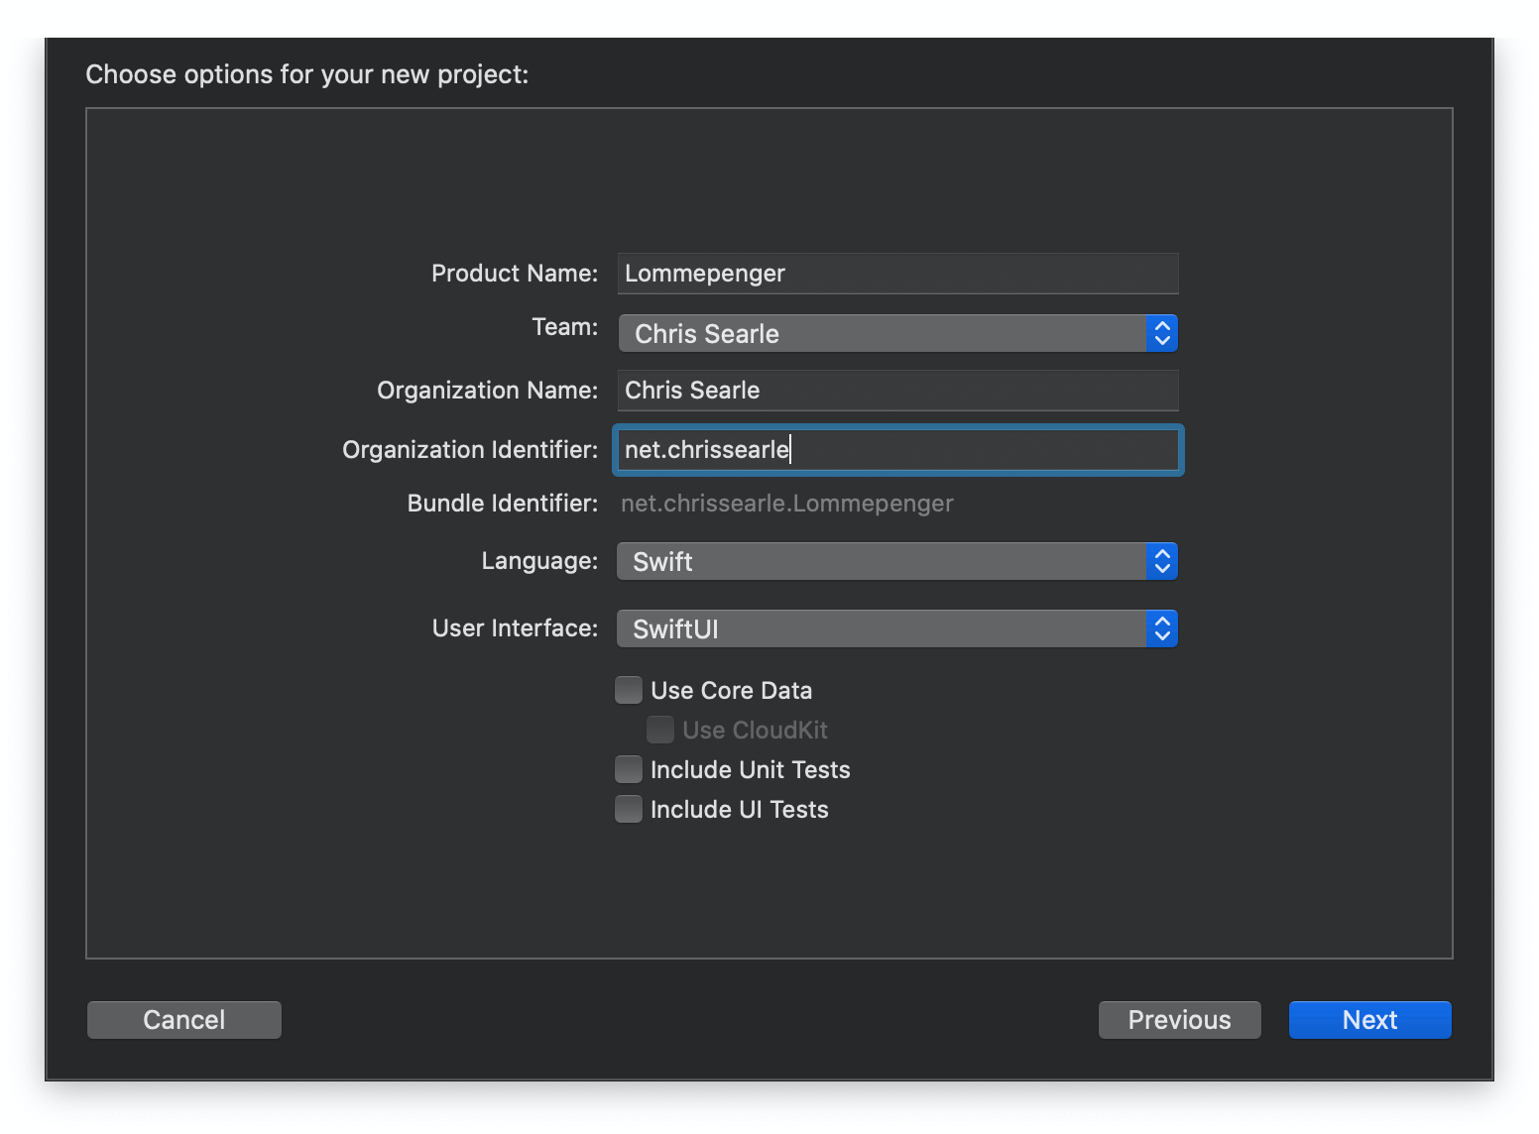
Task: Cancel the new project dialog
Action: [x=183, y=1019]
